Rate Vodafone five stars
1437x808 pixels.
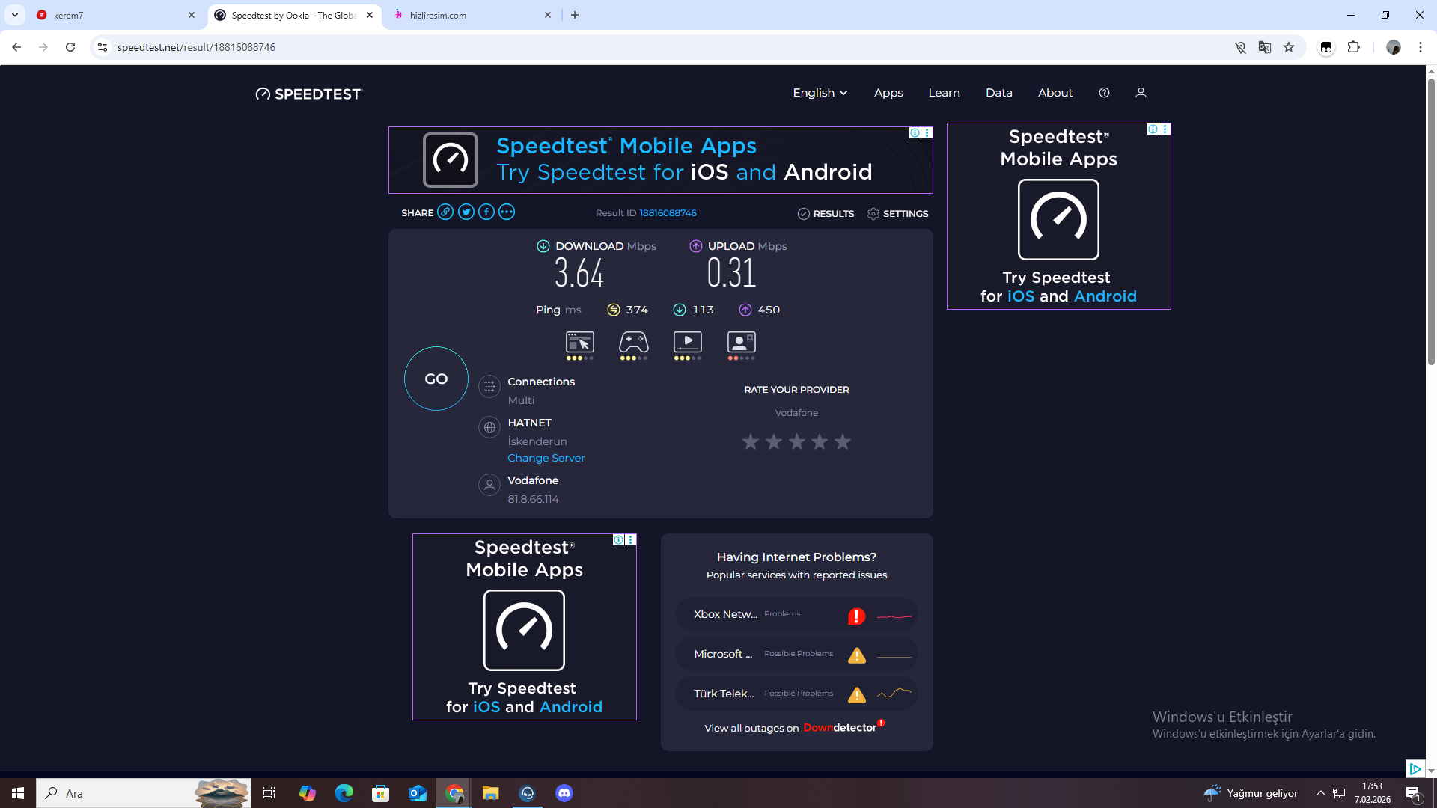pyautogui.click(x=843, y=442)
